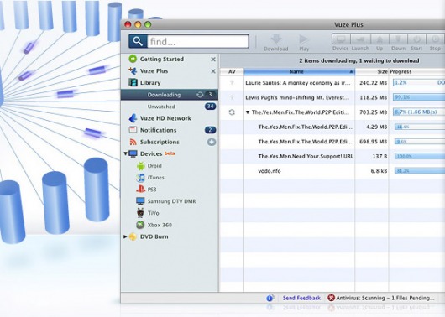
Task: Sort by the AV column header
Action: [232, 71]
